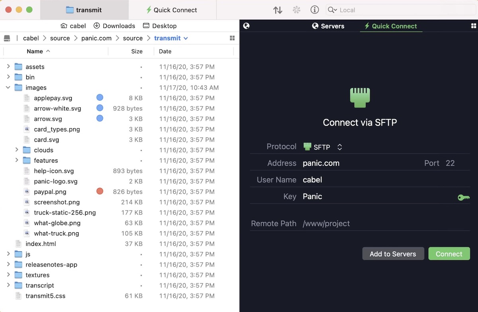Click the Remote Path input field
The width and height of the screenshot is (478, 312).
click(384, 224)
